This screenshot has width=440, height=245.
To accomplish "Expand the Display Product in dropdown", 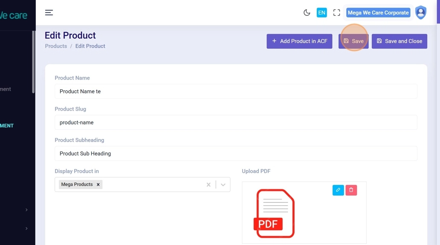I will [223, 185].
